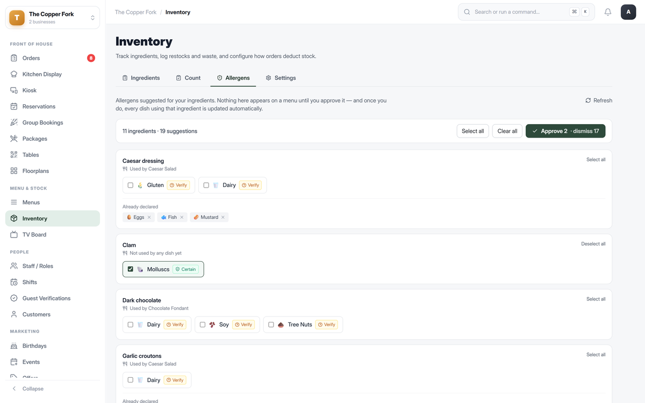The image size is (645, 403).
Task: Collapse the sidebar
Action: (x=28, y=388)
